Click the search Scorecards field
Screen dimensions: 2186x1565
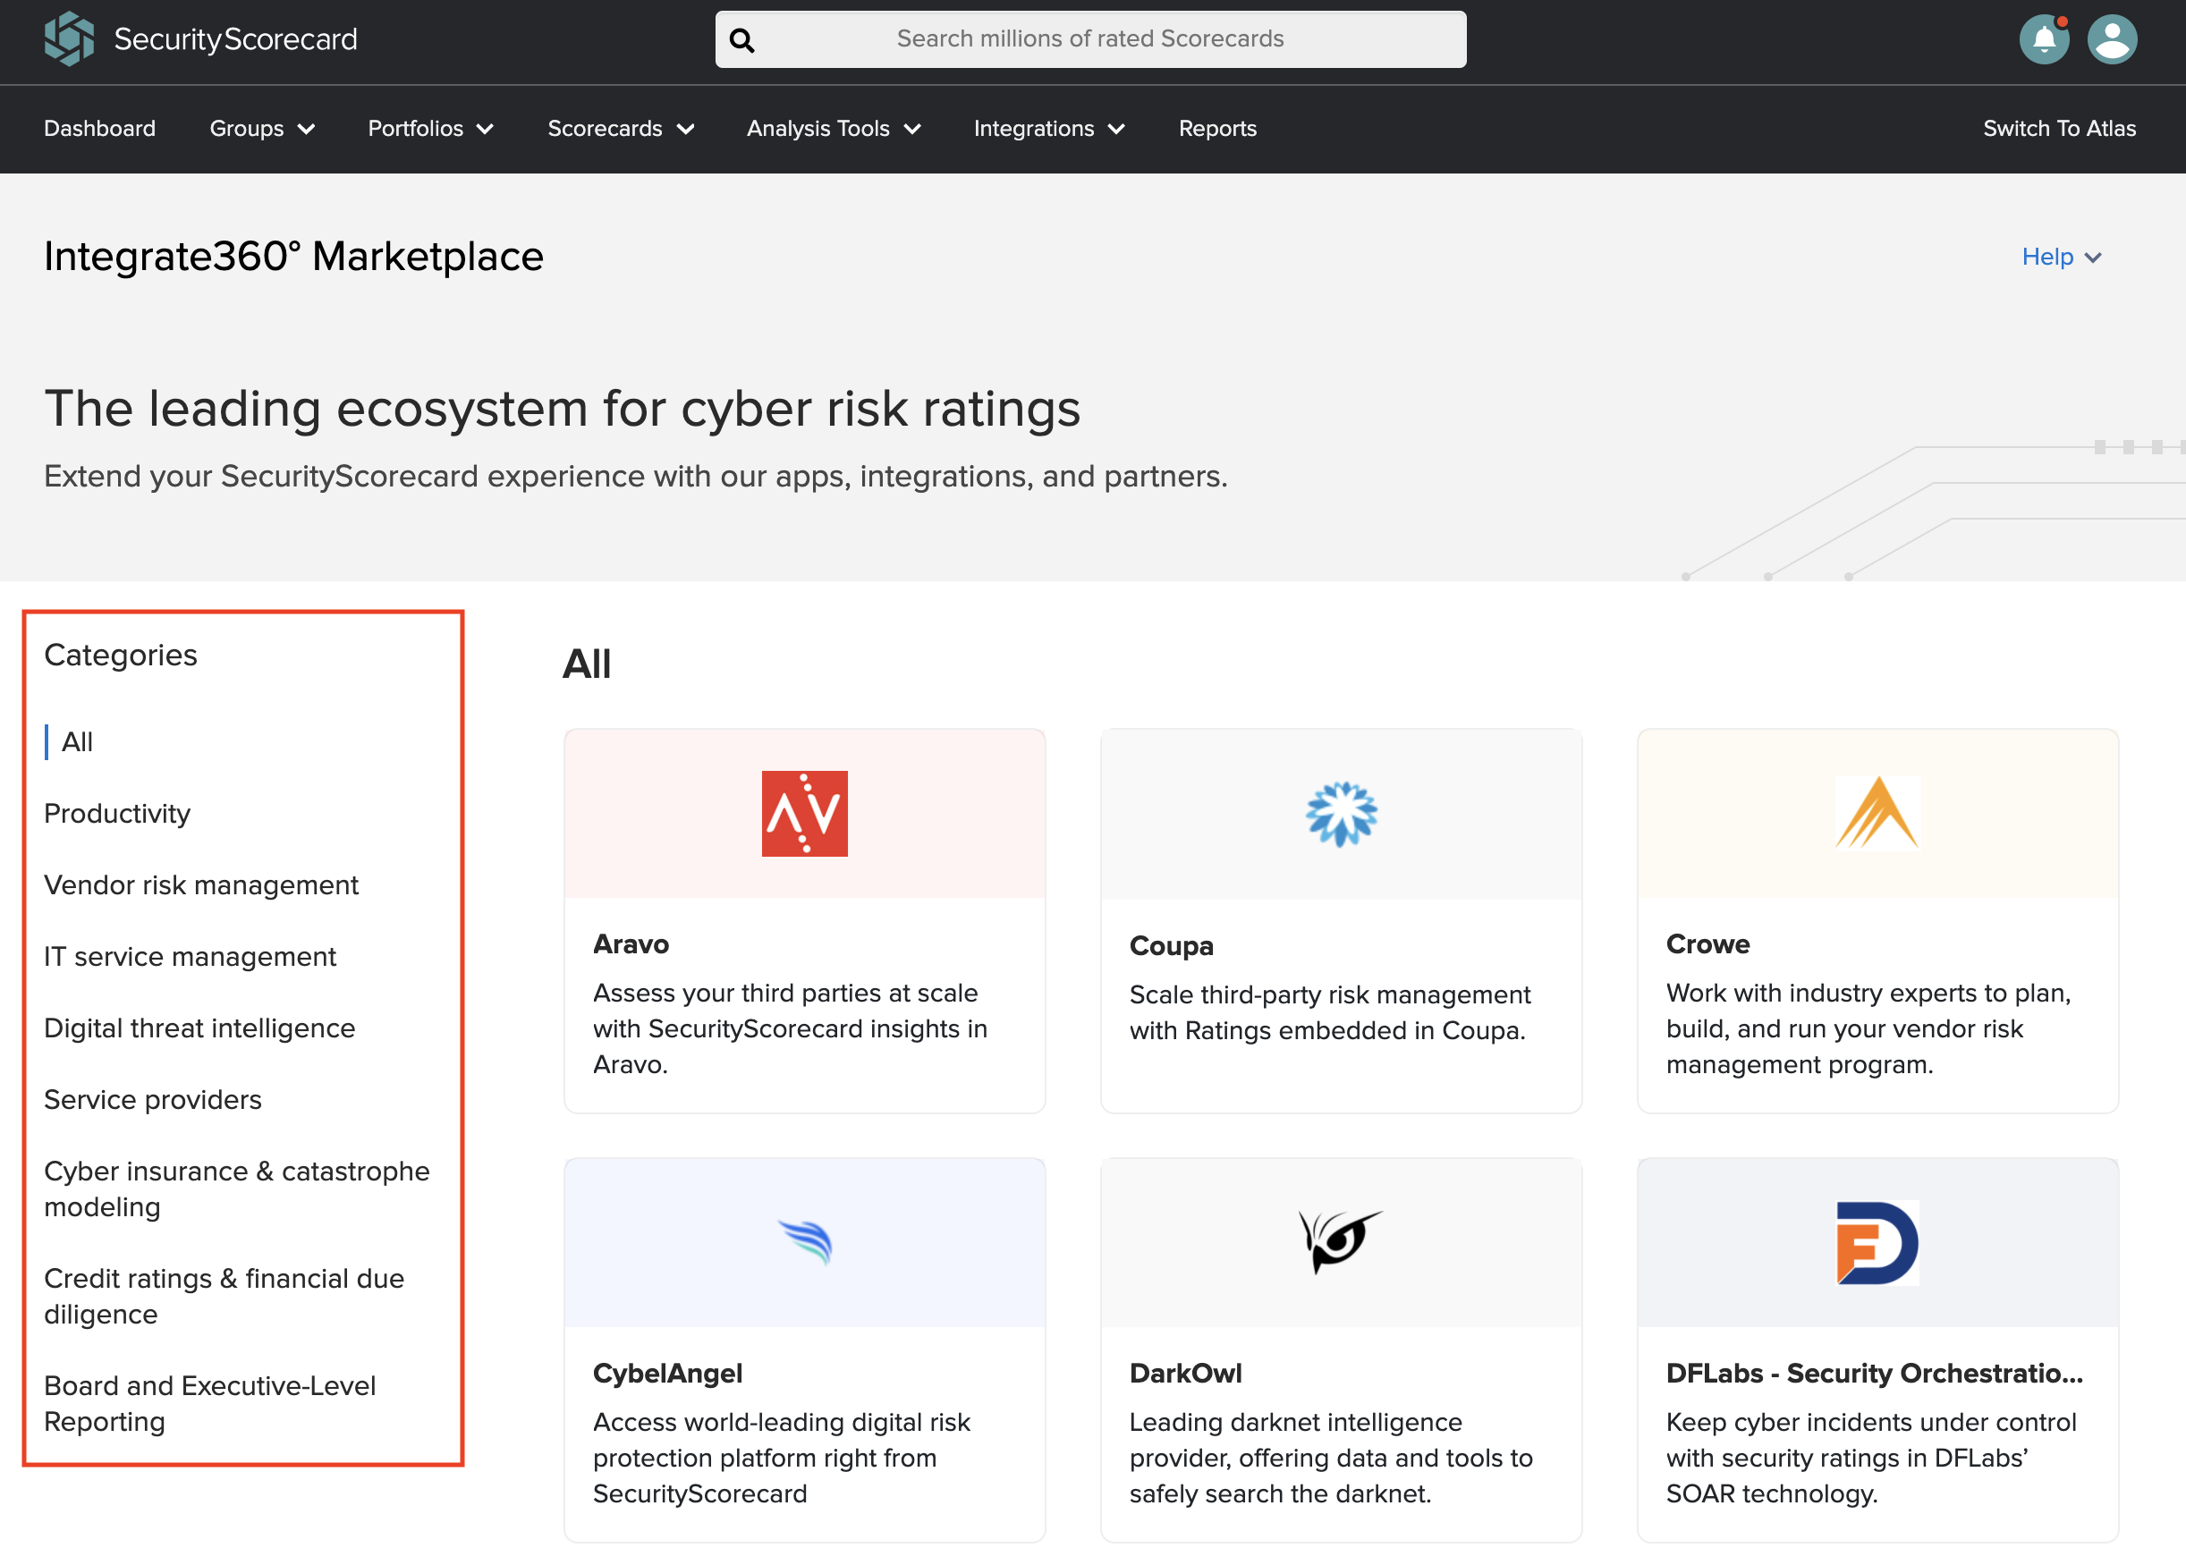[x=1090, y=38]
